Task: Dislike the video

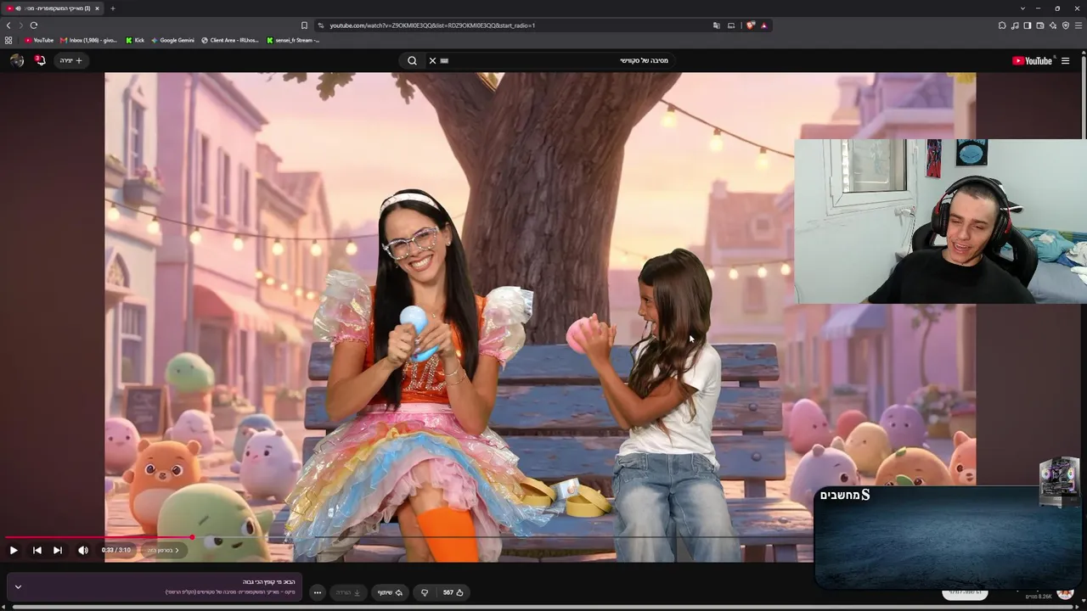Action: 425,592
